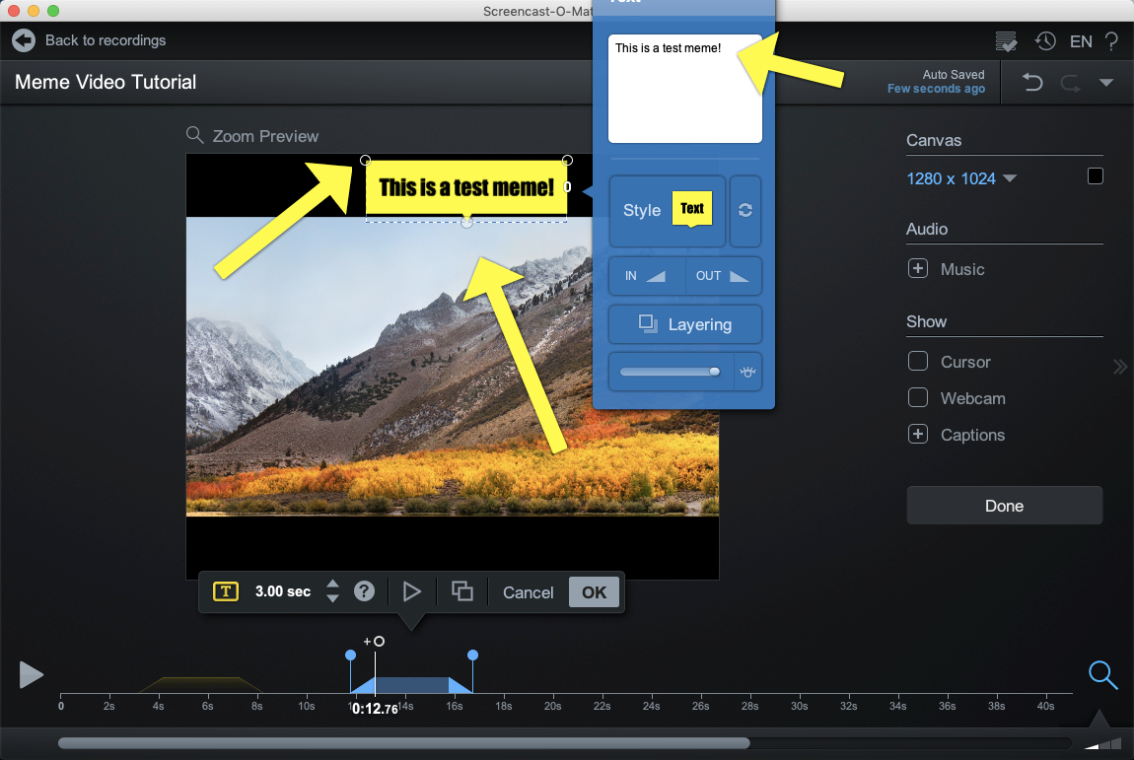Click the Back to recordings label
The height and width of the screenshot is (760, 1134).
[x=106, y=40]
